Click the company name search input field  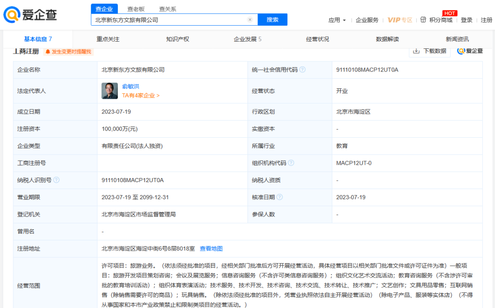point(170,20)
